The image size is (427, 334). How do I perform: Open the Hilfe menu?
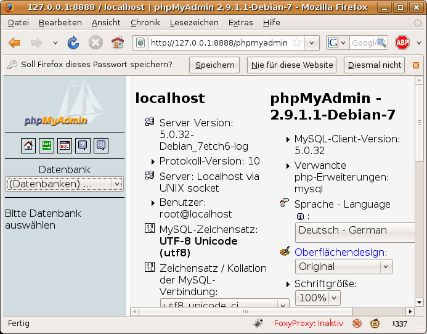point(272,23)
